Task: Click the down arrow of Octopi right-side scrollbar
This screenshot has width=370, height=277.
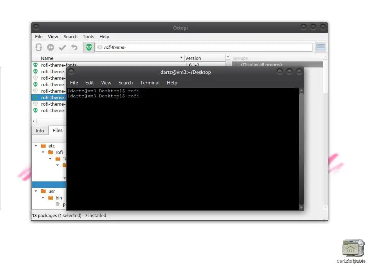Action: coord(325,207)
